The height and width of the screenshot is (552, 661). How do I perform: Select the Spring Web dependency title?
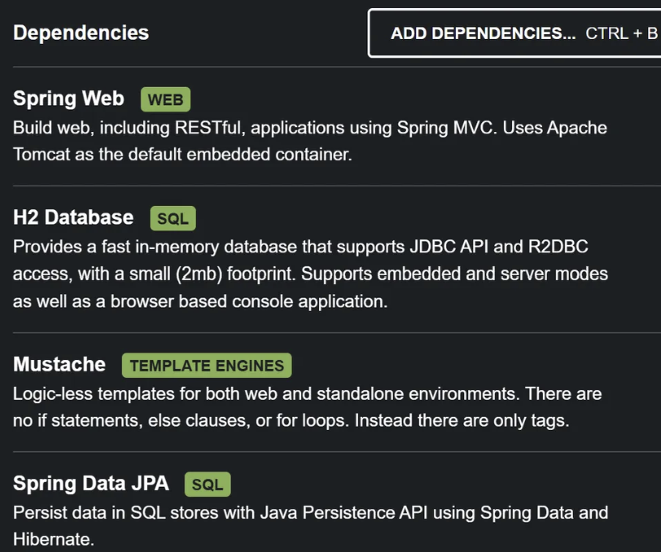pos(68,99)
